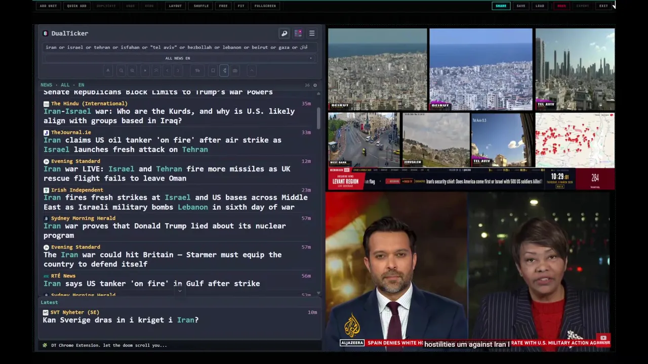
Task: Click the red button next to LOAD
Action: pyautogui.click(x=561, y=6)
